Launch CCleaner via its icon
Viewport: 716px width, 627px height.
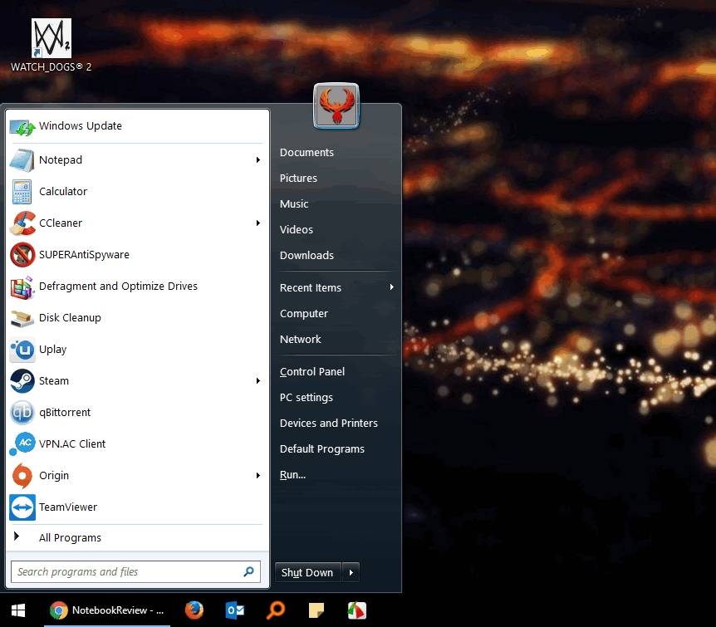[x=22, y=223]
